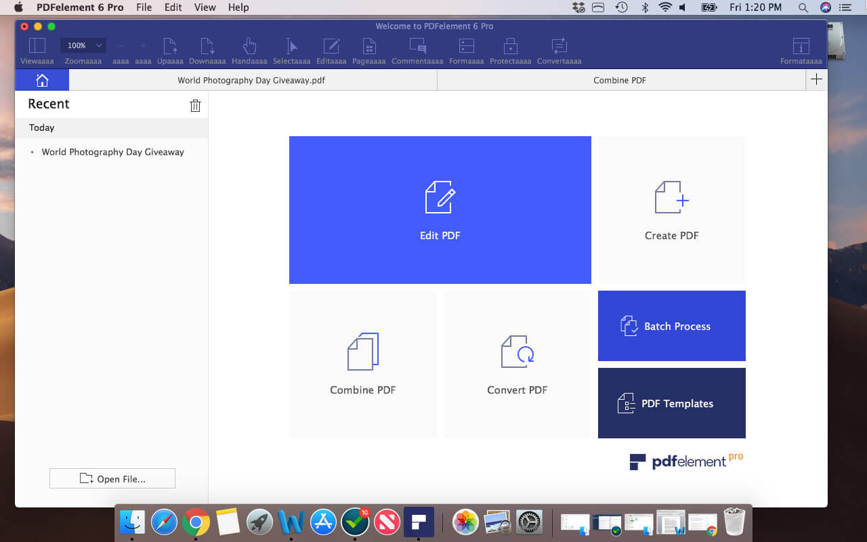The height and width of the screenshot is (542, 867).
Task: Click the Combine PDF tile
Action: pos(363,364)
